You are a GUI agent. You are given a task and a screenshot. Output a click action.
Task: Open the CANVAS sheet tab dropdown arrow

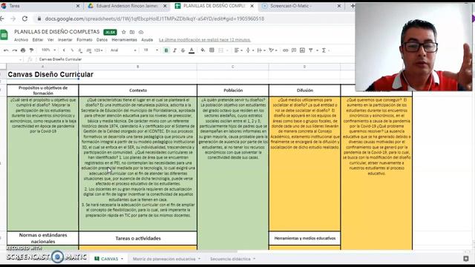[122, 259]
